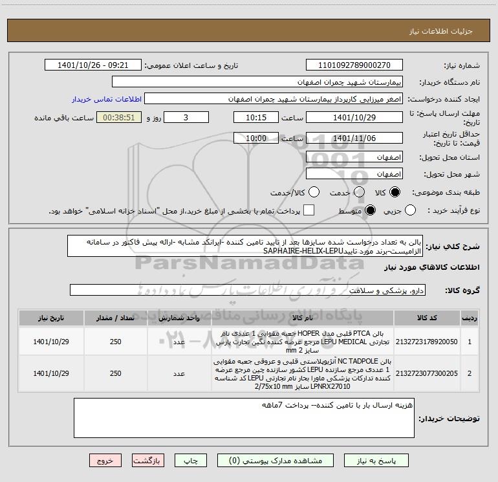498x482 pixels.
Task: Click the اطلاعات کالاهای مورد نیاز heading
Action: 432,268
